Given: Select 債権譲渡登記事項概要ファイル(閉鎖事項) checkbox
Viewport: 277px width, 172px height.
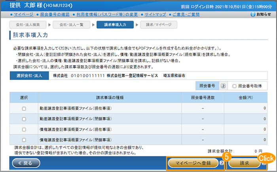Looking at the screenshot, I should click(24, 140).
